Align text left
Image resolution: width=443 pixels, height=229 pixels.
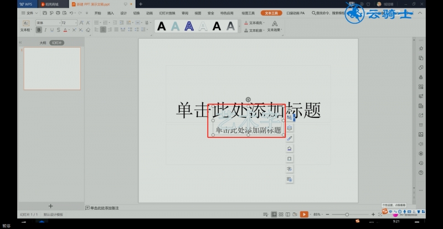[x=96, y=30]
